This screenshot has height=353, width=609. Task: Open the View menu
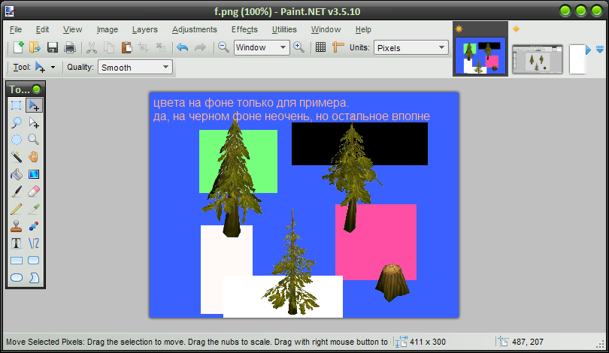(73, 29)
